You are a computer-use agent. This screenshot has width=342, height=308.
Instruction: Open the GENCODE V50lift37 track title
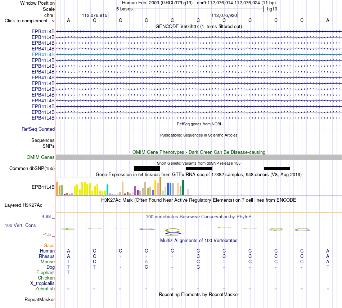tap(199, 26)
